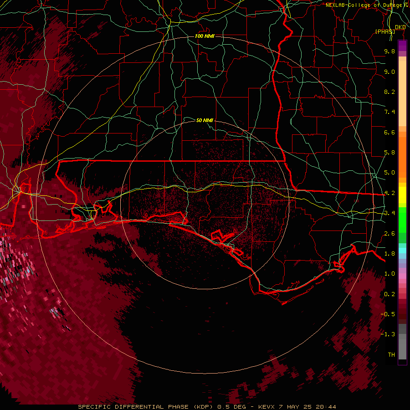Click the orange segment of the color bar

(x=402, y=157)
